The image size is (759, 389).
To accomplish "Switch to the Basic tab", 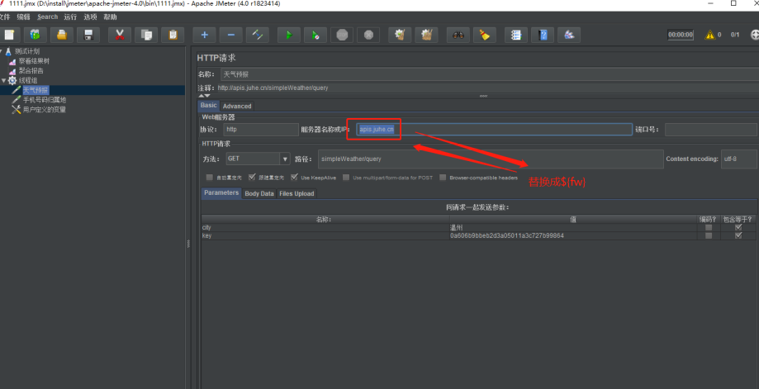I will pyautogui.click(x=209, y=106).
